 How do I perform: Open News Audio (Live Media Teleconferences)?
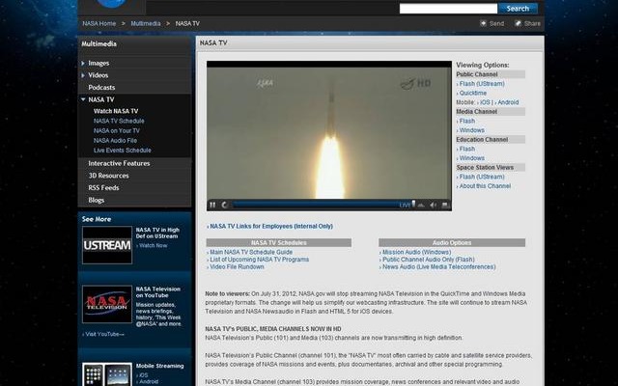coord(438,267)
